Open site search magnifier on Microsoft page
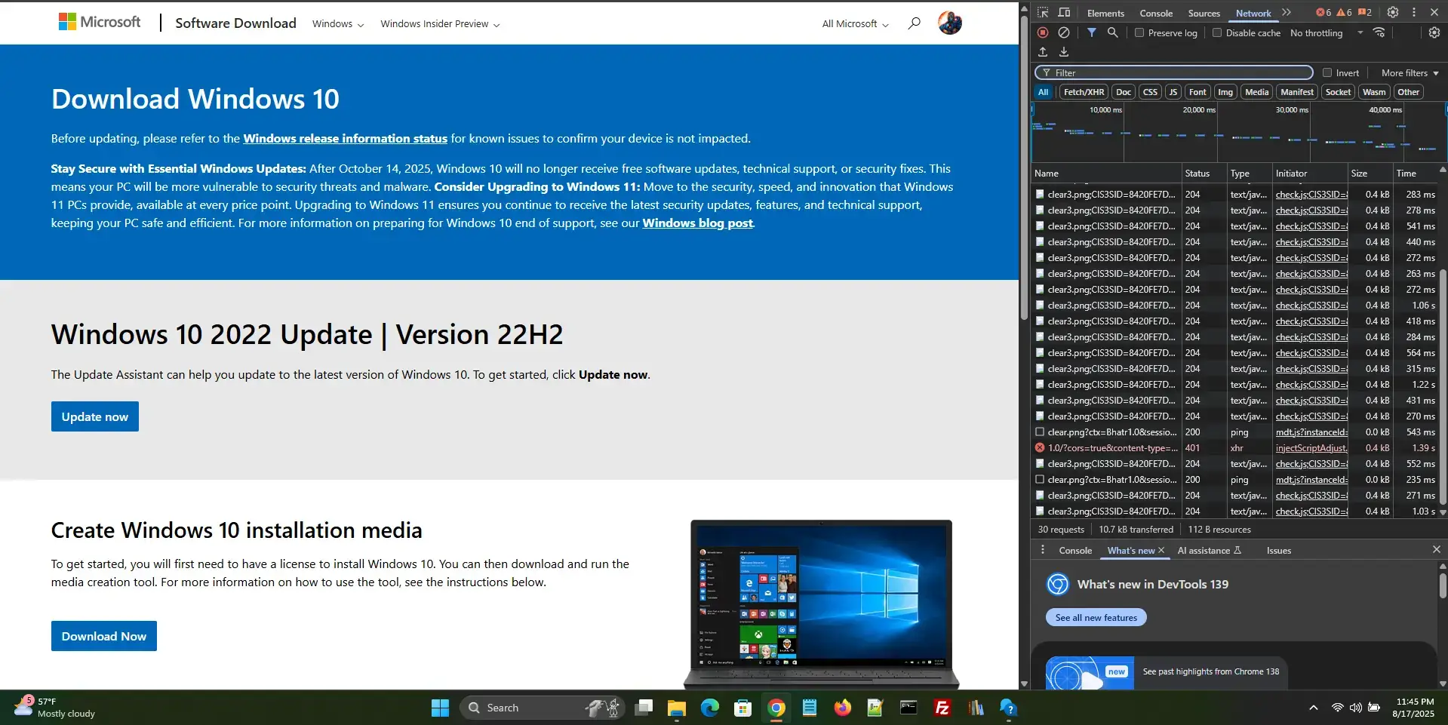The image size is (1448, 725). [x=914, y=23]
